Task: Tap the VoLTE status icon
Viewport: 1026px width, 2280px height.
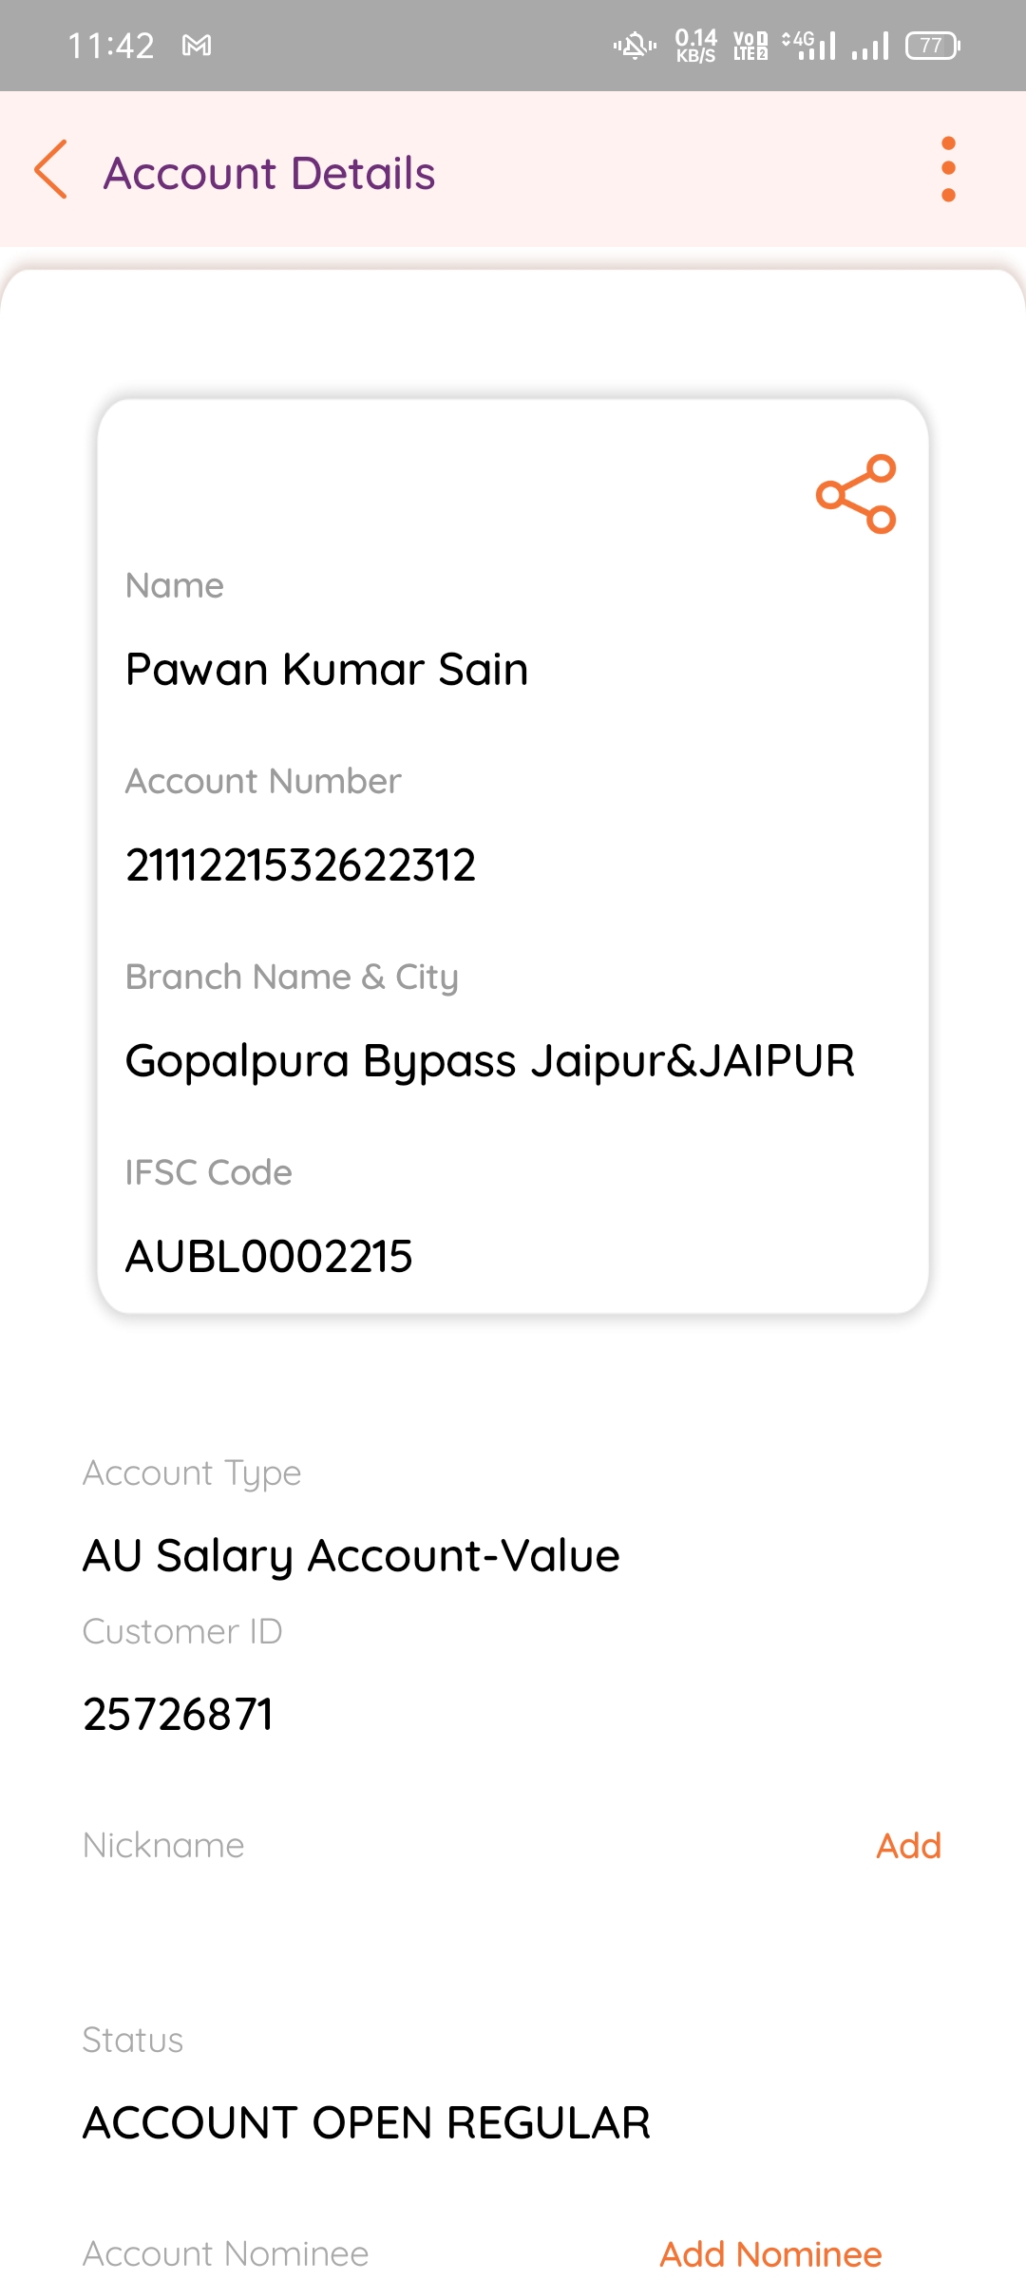Action: (x=750, y=46)
